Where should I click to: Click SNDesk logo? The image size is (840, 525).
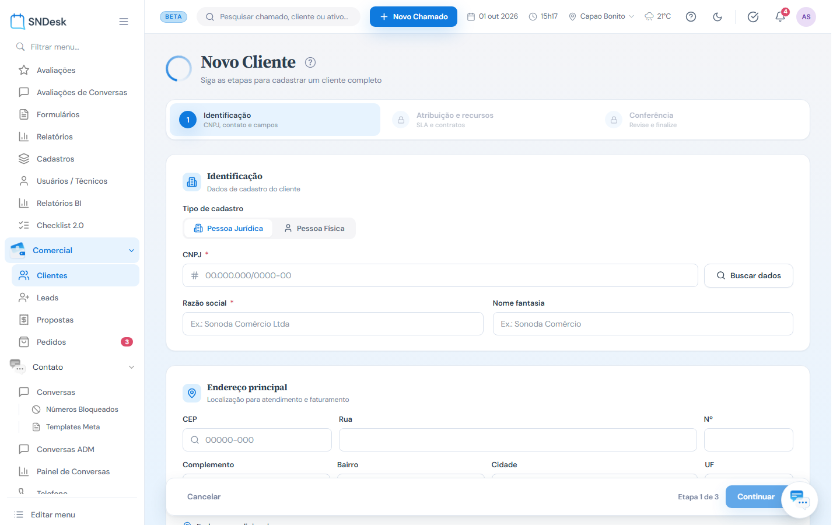pyautogui.click(x=38, y=22)
